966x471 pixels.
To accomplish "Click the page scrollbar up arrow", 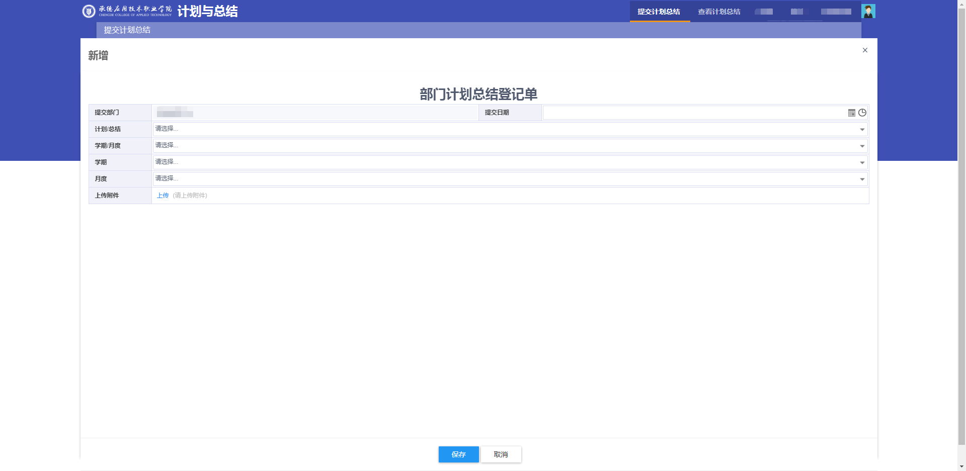I will click(961, 3).
